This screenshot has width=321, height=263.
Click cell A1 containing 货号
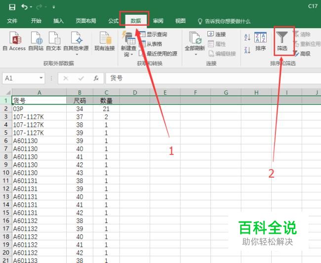tap(39, 101)
